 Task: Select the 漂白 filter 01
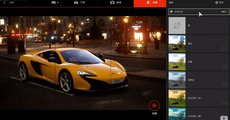199,44
